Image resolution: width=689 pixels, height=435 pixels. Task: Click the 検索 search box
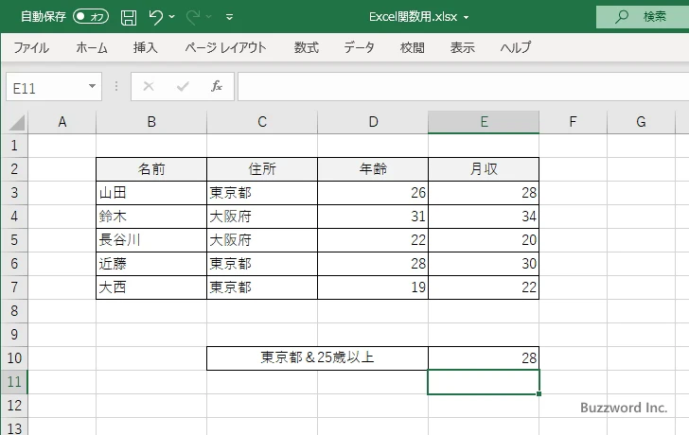(643, 17)
